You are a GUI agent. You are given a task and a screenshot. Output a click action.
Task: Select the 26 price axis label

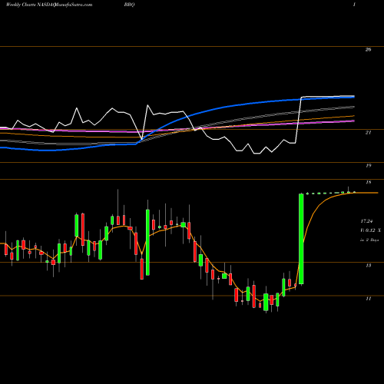[368, 50]
